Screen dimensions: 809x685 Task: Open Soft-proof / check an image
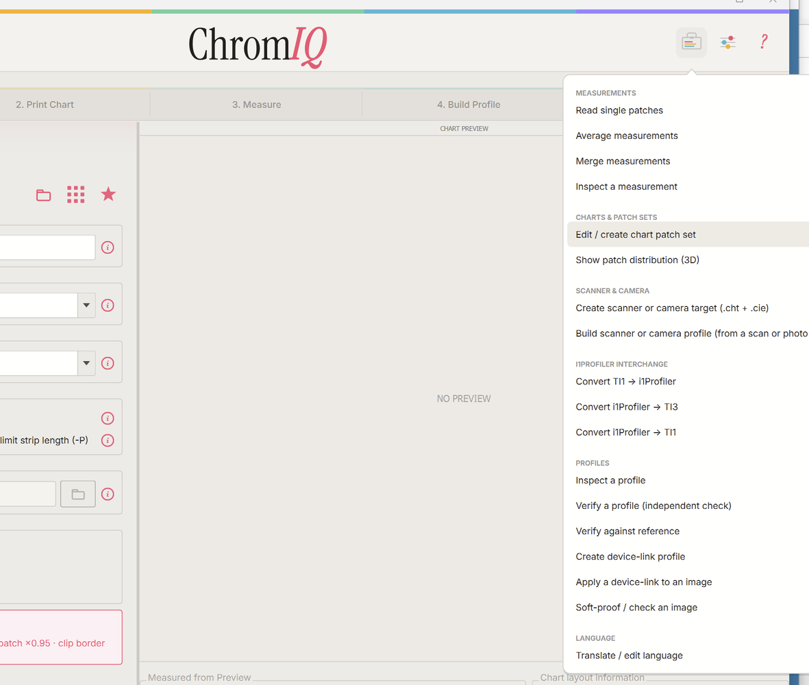[x=688, y=608]
